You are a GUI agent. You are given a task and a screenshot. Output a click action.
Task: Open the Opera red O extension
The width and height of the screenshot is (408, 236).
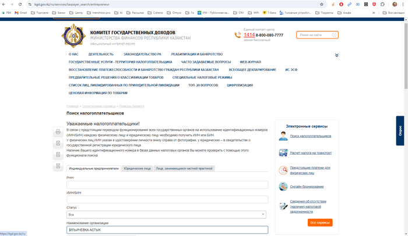click(341, 5)
